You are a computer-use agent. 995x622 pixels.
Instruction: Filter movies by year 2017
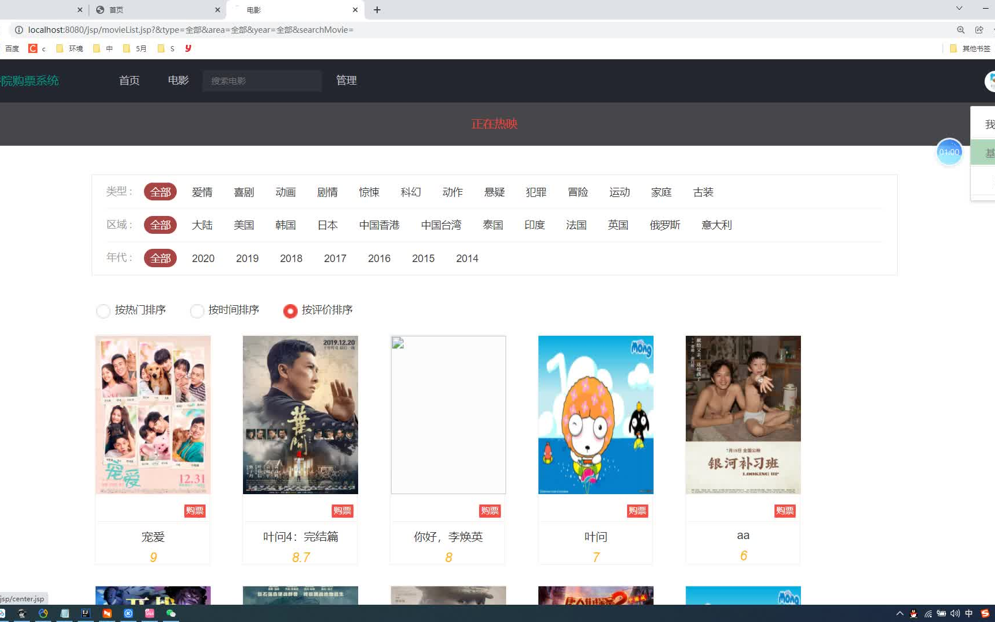click(335, 259)
